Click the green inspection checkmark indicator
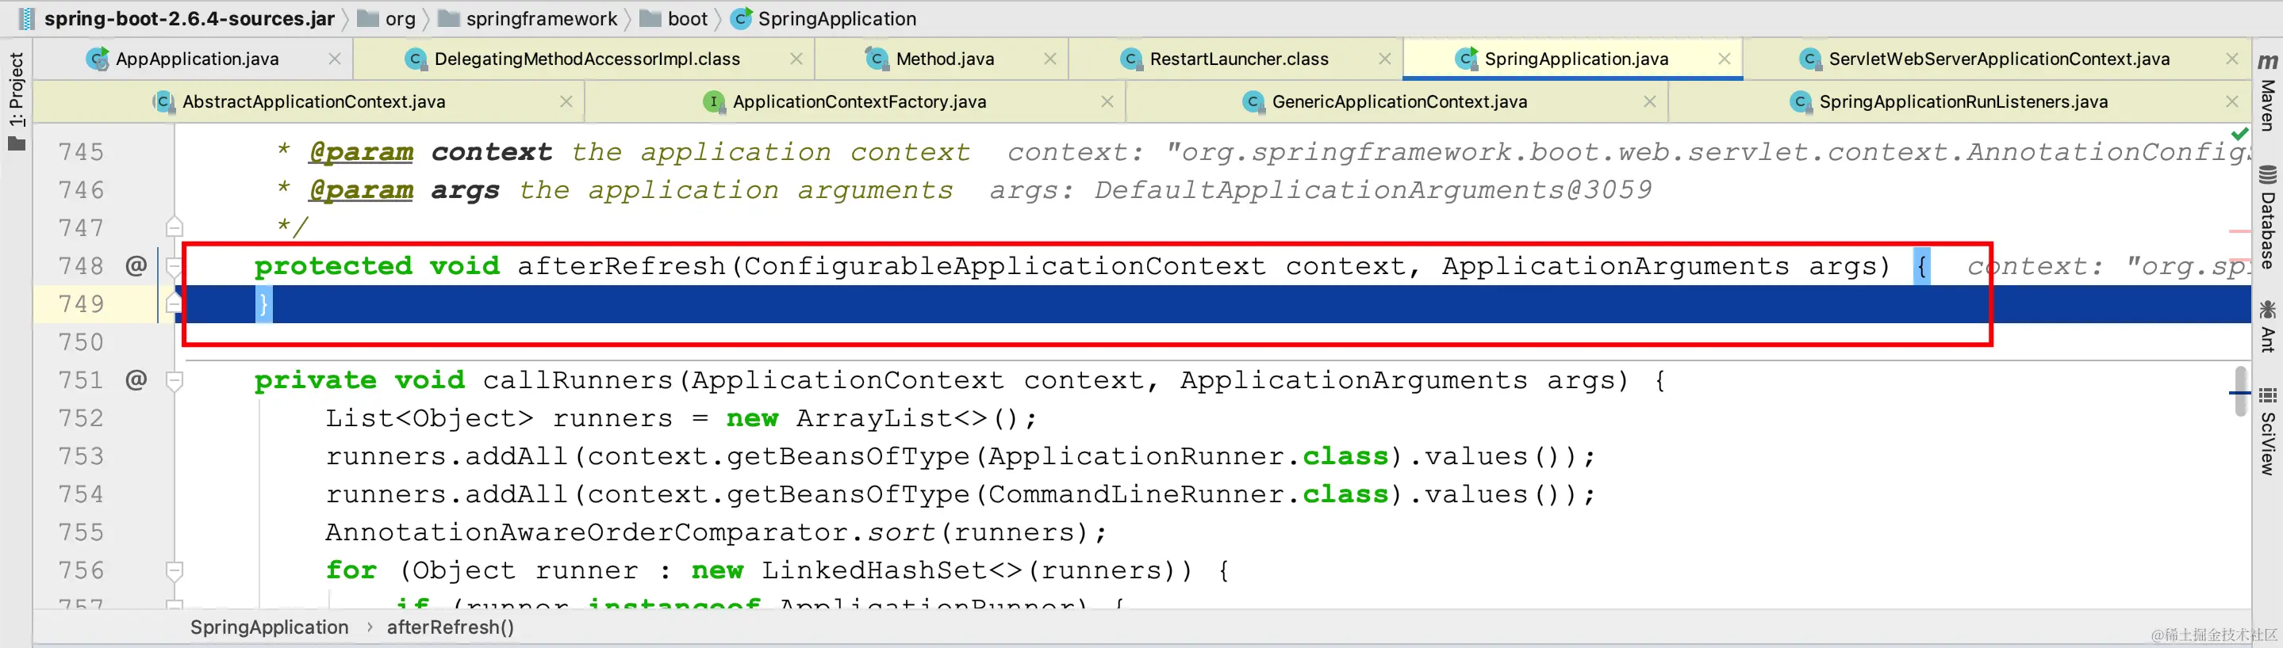Viewport: 2283px width, 648px height. click(x=2239, y=134)
